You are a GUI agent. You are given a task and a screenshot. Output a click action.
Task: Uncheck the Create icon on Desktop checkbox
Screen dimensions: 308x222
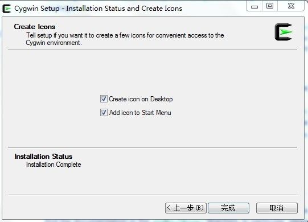pos(104,99)
